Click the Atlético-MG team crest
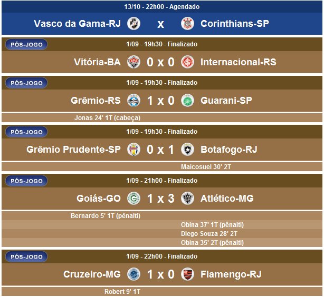324x297 pixels. [187, 199]
